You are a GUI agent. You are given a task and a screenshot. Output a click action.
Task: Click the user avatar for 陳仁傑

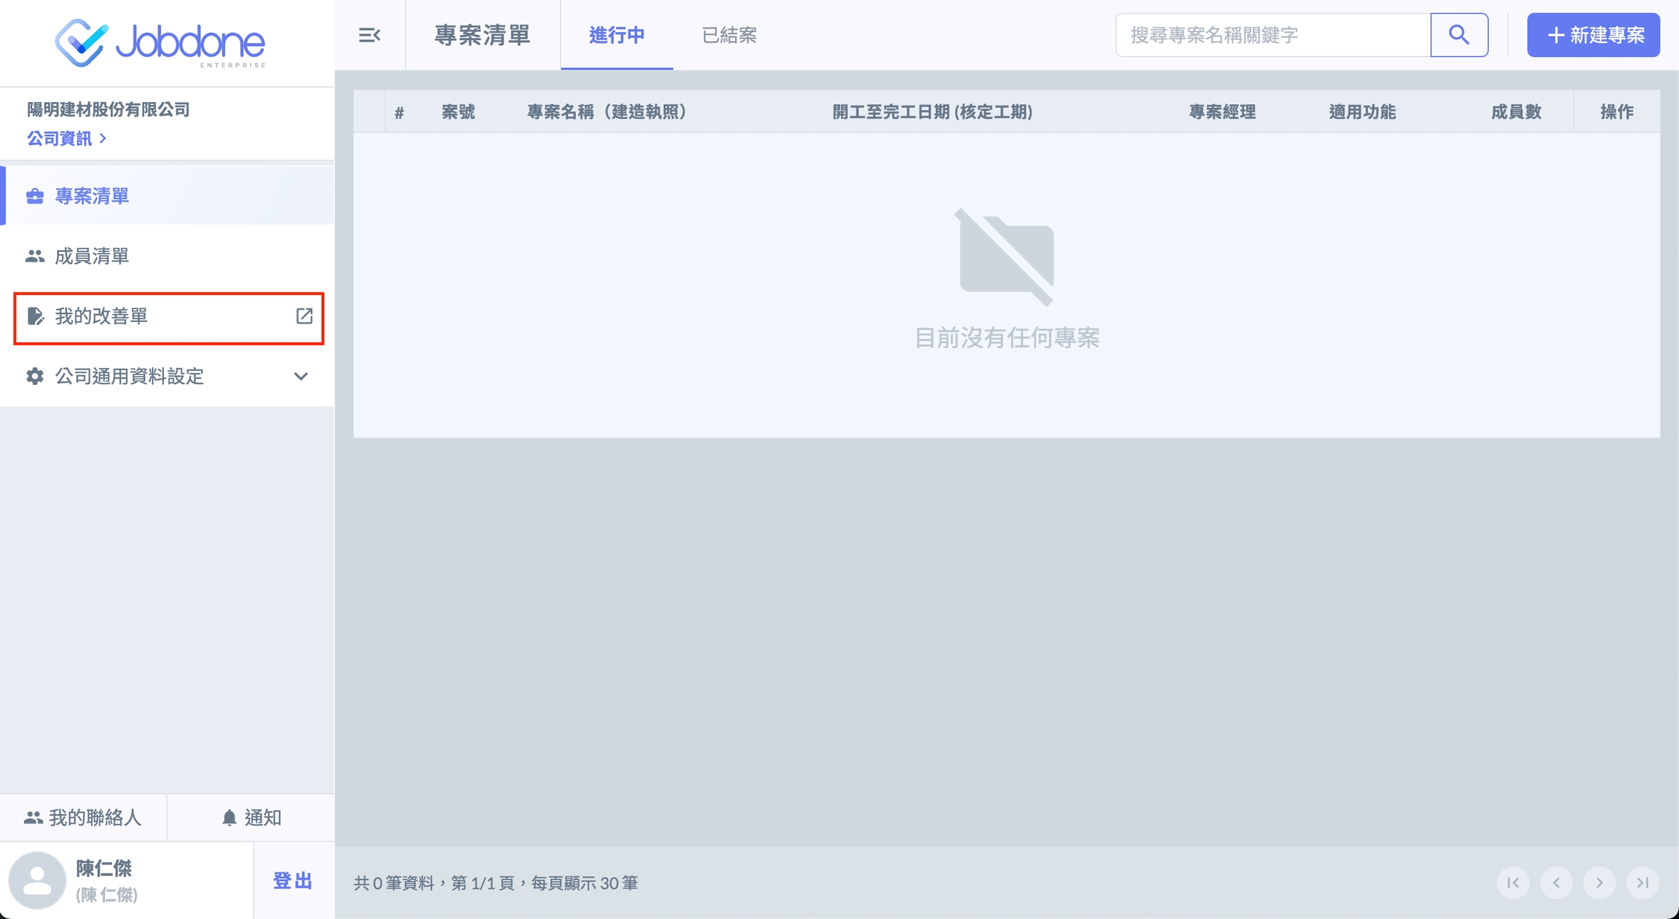click(37, 880)
